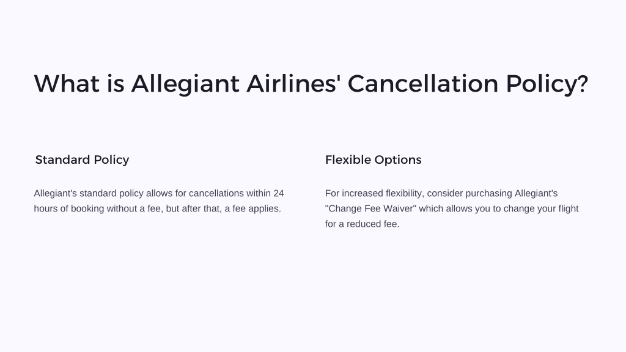Click the slide title about Cancellation Policy

311,84
